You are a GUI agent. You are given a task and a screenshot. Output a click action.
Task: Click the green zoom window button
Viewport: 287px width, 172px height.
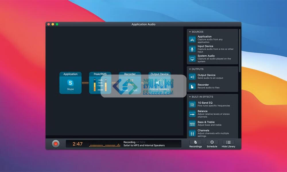[x=57, y=24]
